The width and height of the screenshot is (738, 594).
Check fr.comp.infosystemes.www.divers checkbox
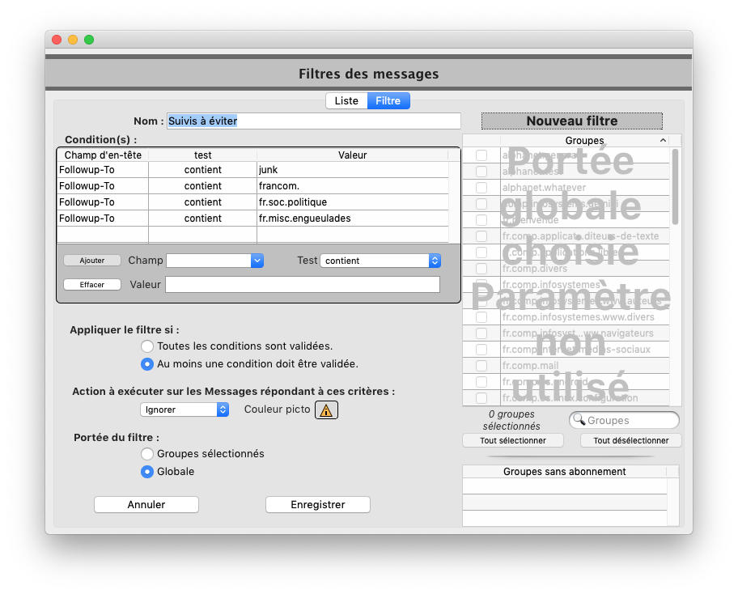481,316
